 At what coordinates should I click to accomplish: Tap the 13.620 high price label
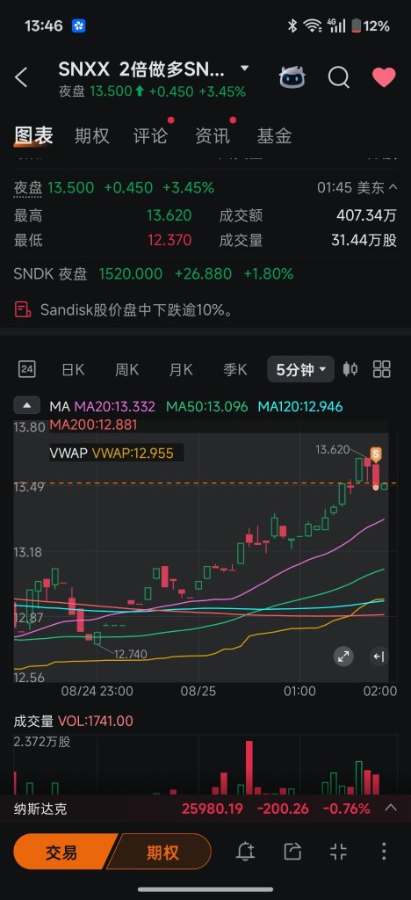pos(333,449)
